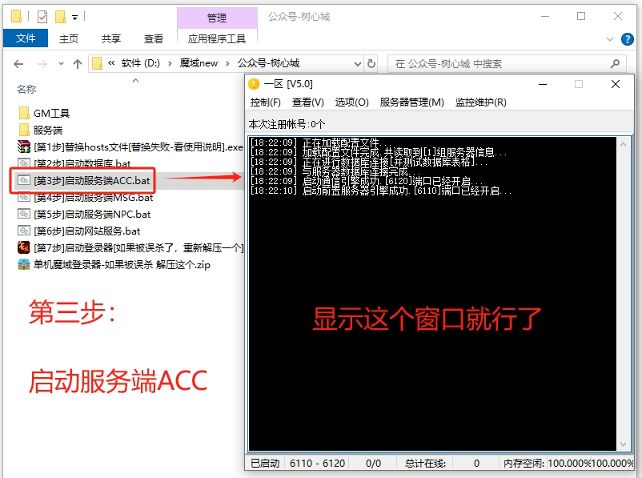Go up one folder level arrow
This screenshot has height=478, width=642.
(x=78, y=64)
